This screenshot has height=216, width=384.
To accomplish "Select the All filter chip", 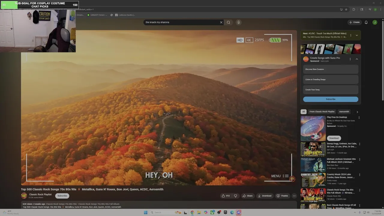I will (x=303, y=112).
